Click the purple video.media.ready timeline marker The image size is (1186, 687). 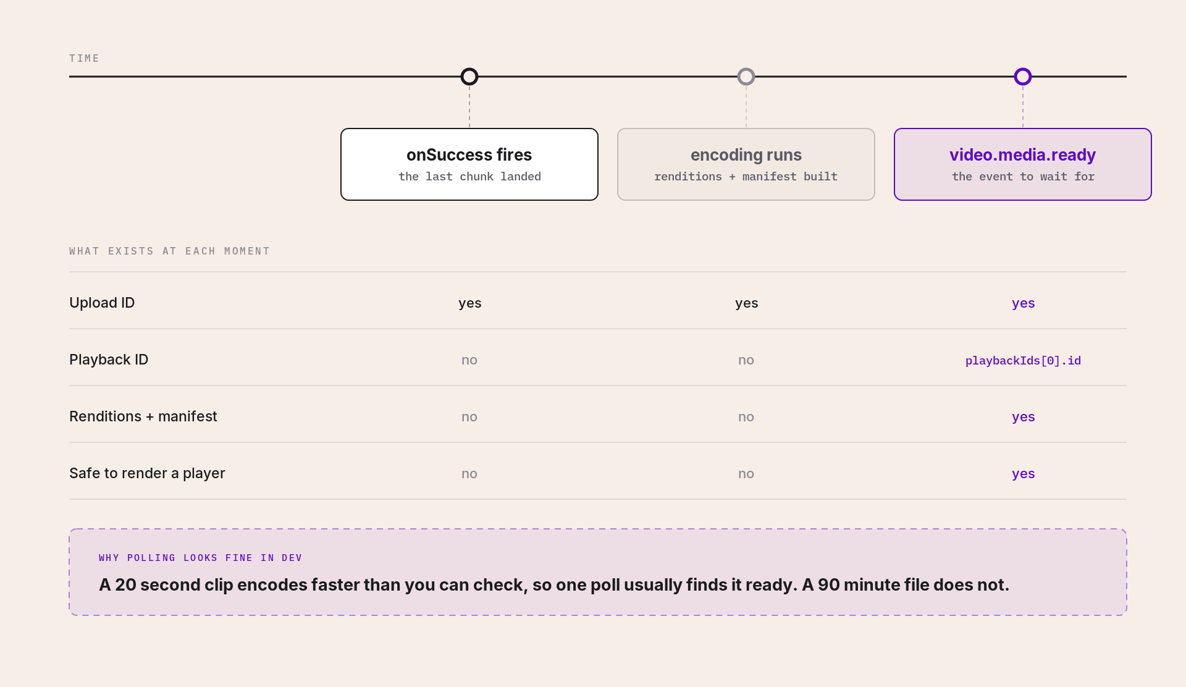(x=1023, y=77)
